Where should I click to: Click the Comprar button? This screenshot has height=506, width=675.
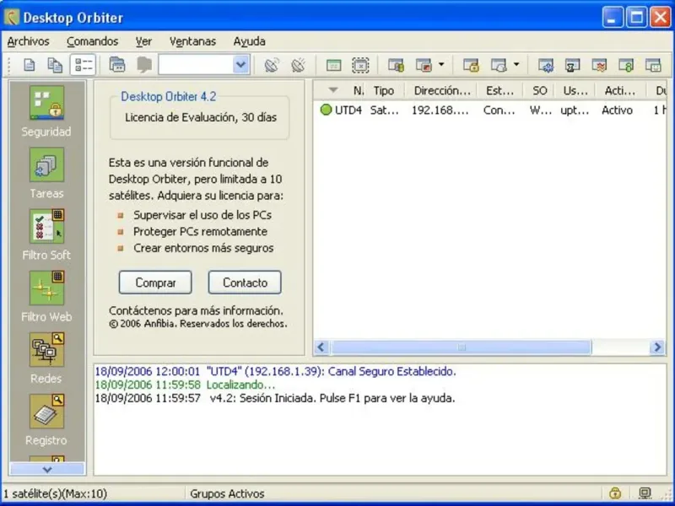click(x=155, y=283)
